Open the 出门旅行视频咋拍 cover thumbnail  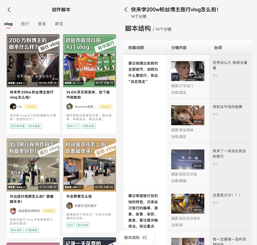[33, 165]
